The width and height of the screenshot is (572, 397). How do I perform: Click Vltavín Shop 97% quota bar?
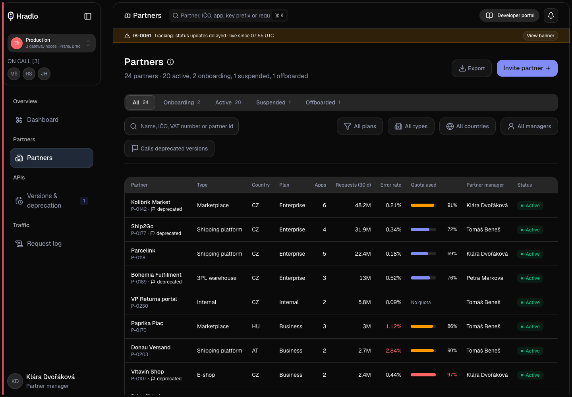pyautogui.click(x=423, y=375)
